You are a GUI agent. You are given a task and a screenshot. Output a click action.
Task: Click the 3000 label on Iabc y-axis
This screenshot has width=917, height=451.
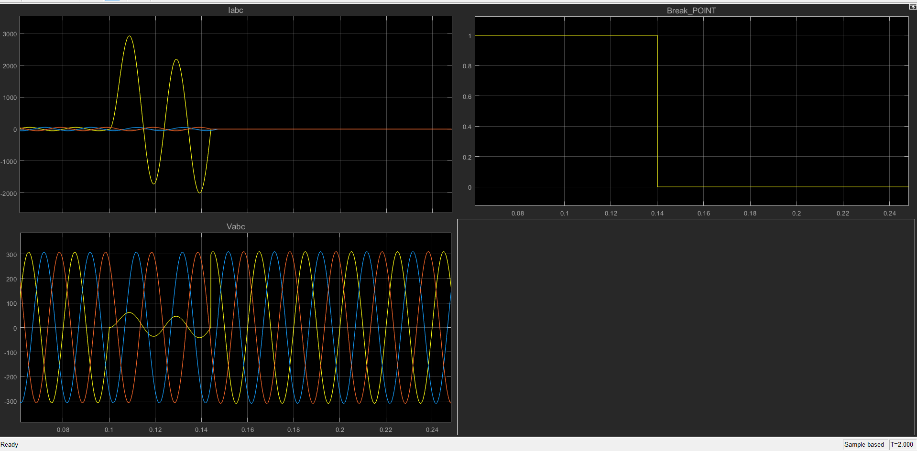click(10, 34)
